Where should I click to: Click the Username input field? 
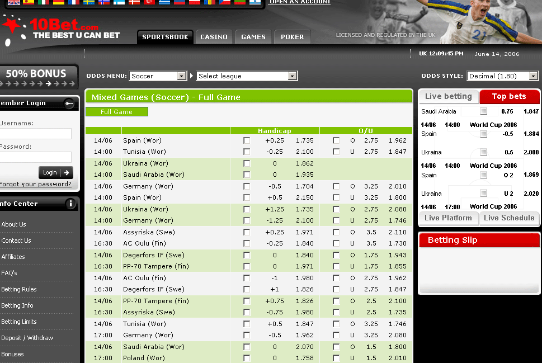click(36, 134)
